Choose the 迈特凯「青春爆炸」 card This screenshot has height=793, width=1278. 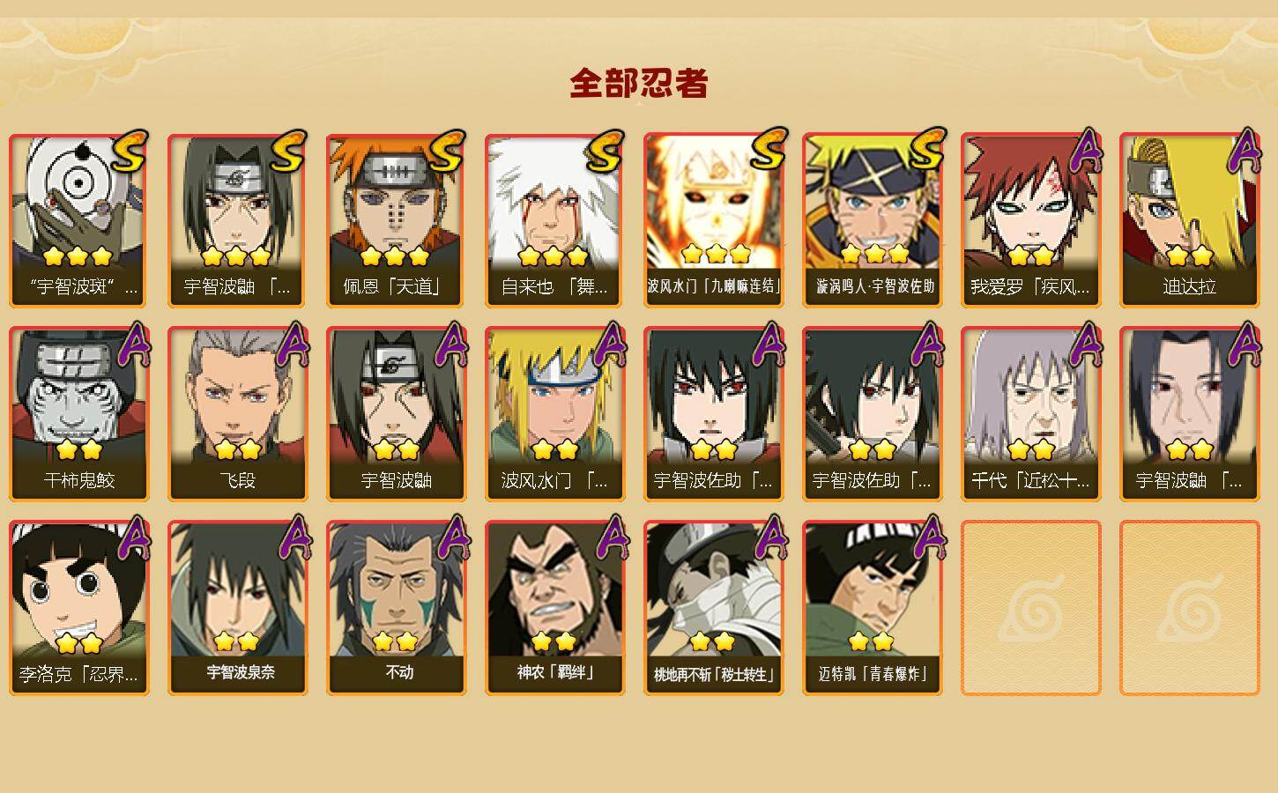coord(872,608)
